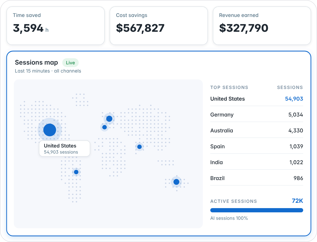Click the $567,827 cost savings value
Viewport: 317px width, 242px height.
pyautogui.click(x=140, y=28)
